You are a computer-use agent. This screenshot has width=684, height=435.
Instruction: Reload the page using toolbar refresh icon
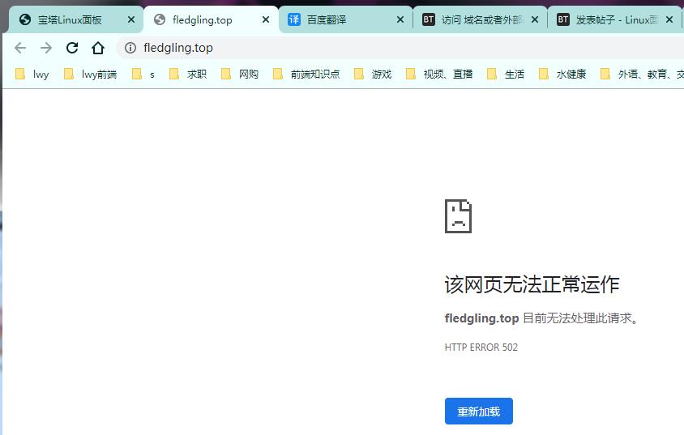coord(72,48)
